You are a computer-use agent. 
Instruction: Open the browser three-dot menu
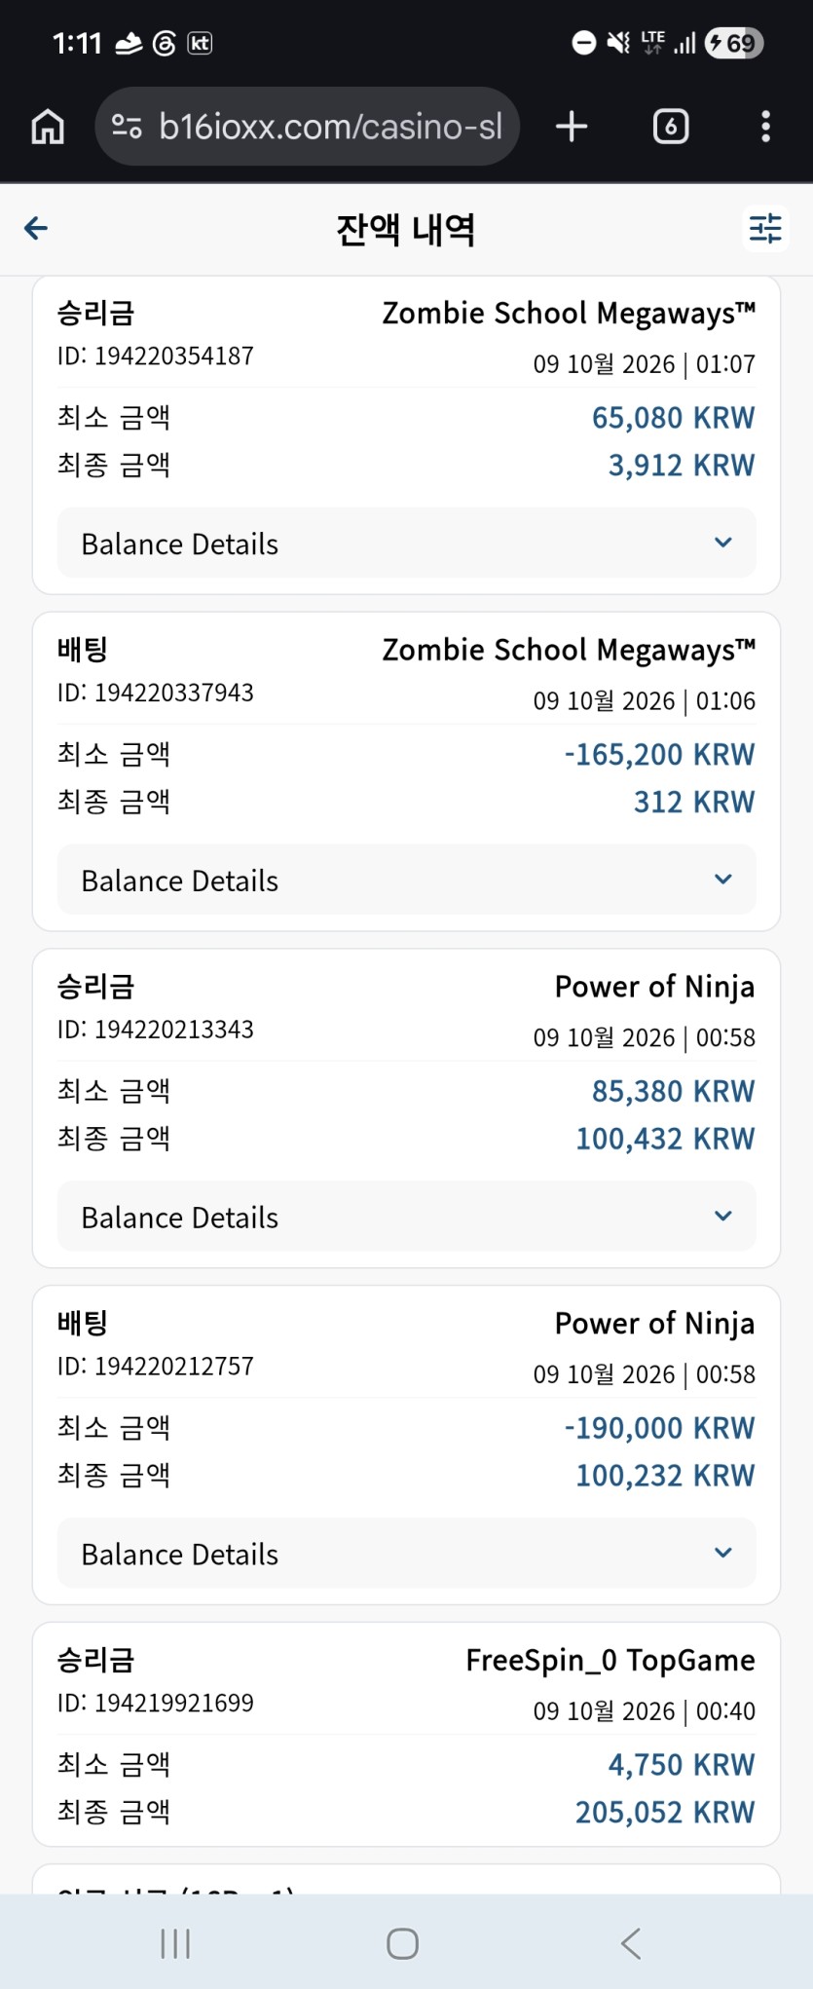click(765, 127)
